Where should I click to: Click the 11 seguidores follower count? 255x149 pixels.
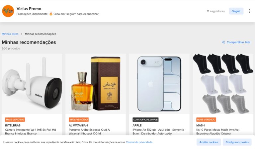pyautogui.click(x=215, y=11)
